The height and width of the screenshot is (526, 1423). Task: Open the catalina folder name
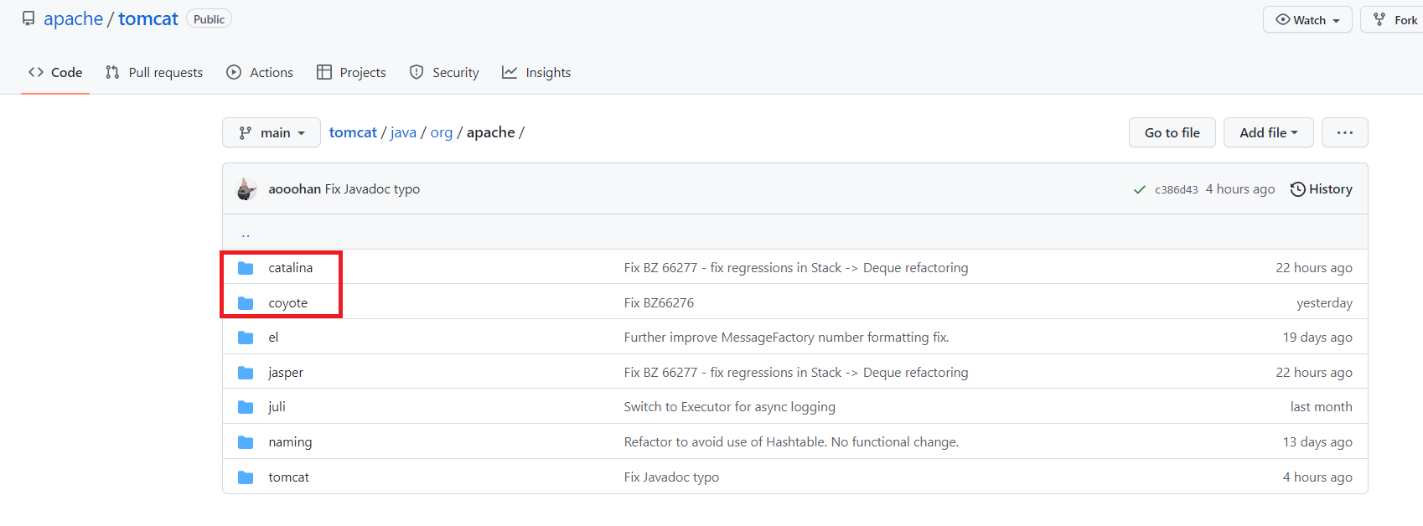tap(290, 268)
